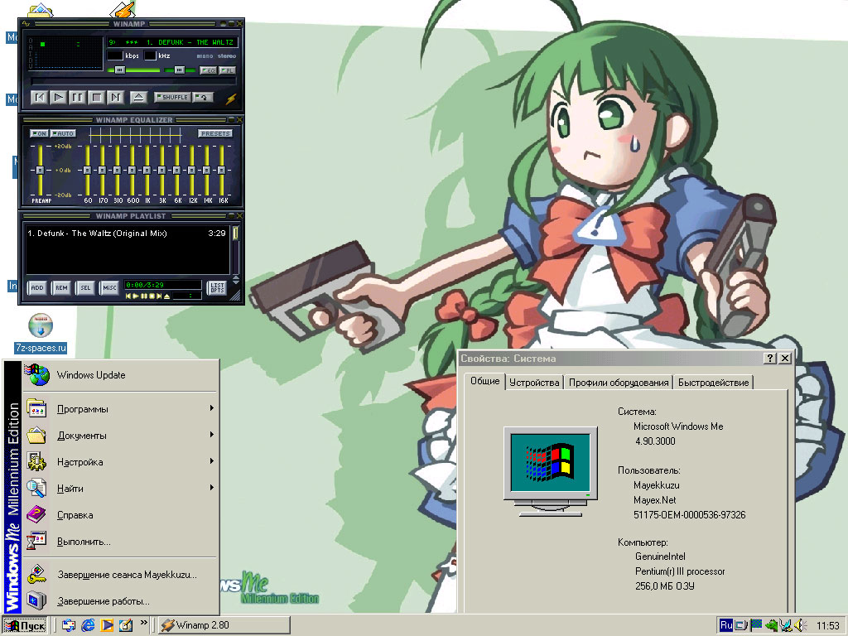Click the mini stop button in playlist window

tap(152, 296)
